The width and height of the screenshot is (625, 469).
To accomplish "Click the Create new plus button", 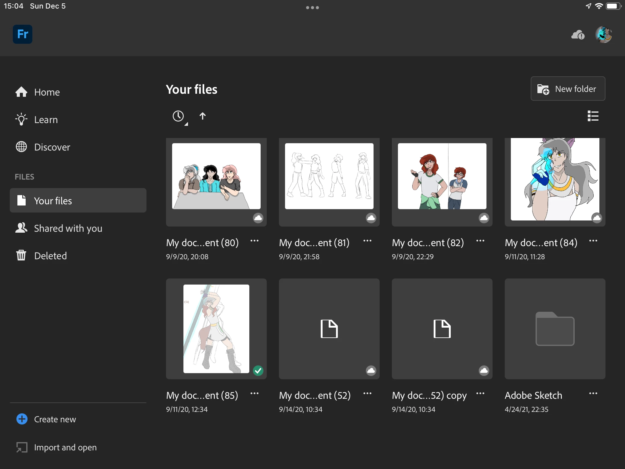I will point(22,419).
